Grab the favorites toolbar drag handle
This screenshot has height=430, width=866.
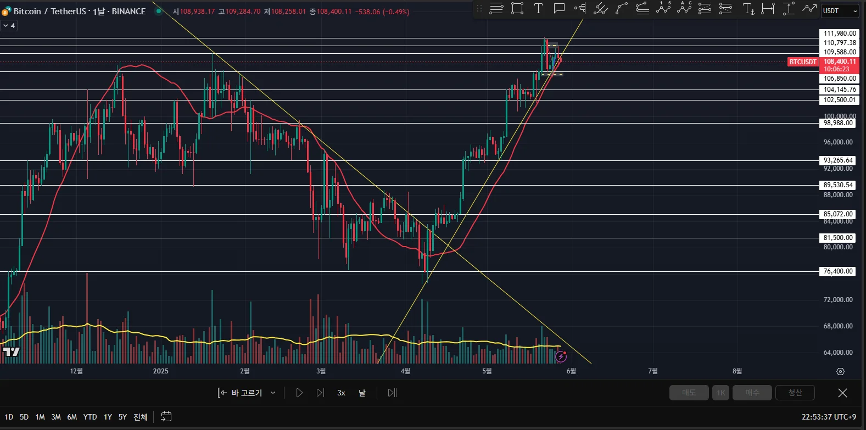coord(479,8)
